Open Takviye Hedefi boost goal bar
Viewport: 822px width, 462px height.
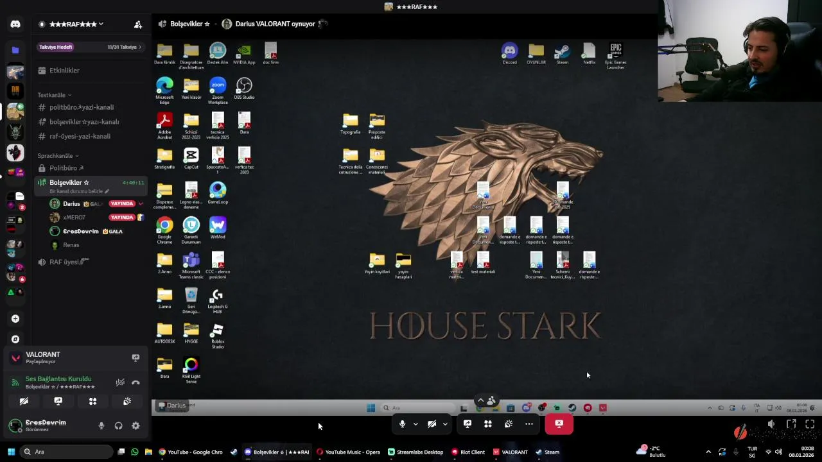[90, 47]
